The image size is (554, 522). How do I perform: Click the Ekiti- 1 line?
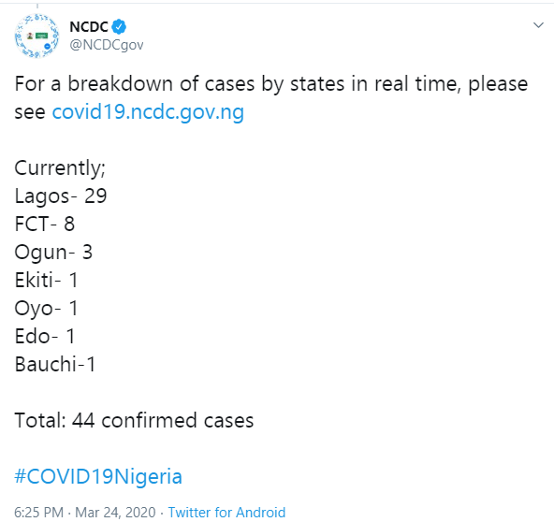(46, 280)
